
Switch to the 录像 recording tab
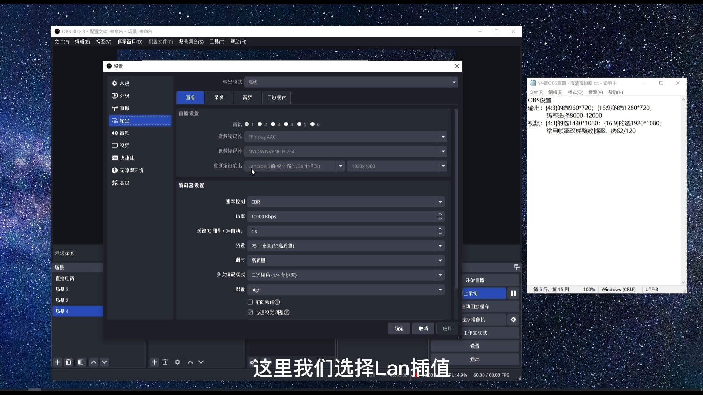[x=219, y=98]
